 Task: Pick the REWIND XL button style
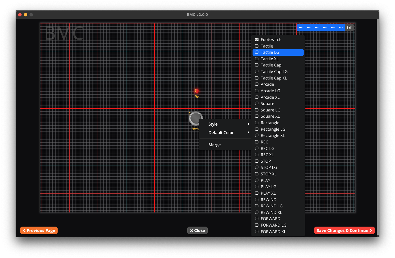(278, 212)
